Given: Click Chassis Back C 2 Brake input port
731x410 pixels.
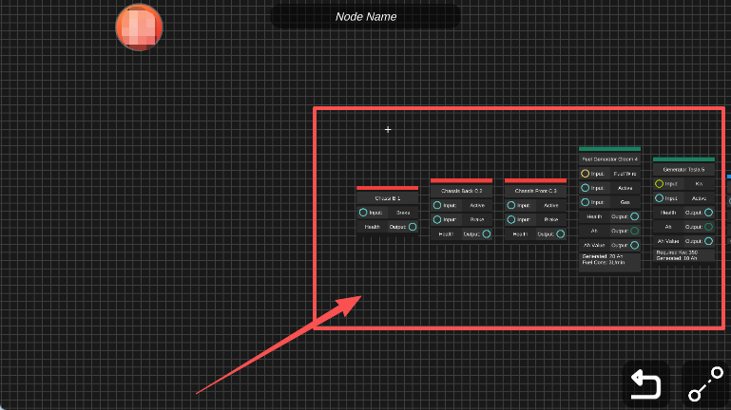Looking at the screenshot, I should 437,219.
